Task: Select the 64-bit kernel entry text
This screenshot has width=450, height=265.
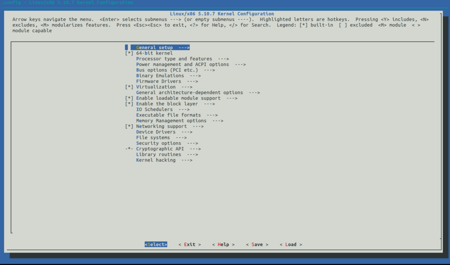Action: [x=154, y=53]
